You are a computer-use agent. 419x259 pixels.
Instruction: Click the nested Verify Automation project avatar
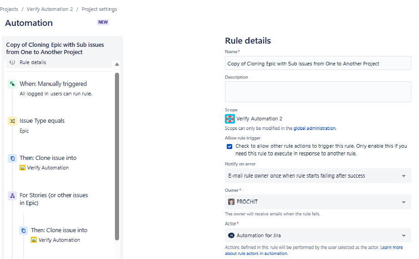pyautogui.click(x=34, y=240)
